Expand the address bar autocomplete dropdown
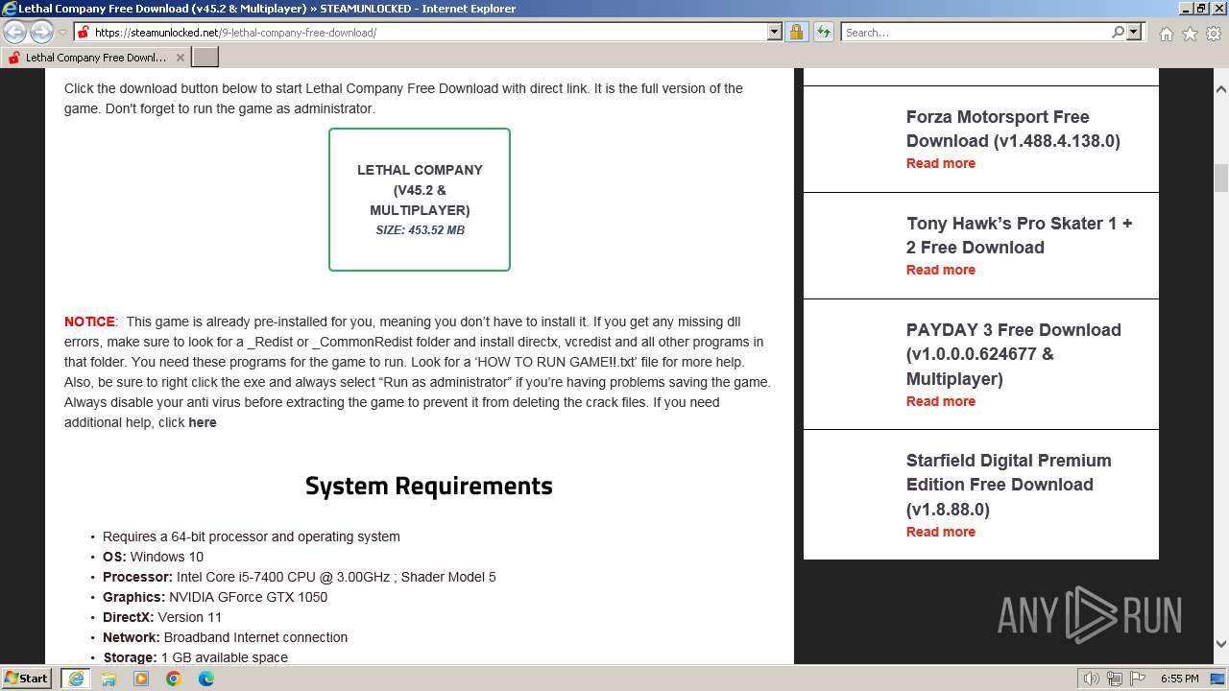Image resolution: width=1229 pixels, height=691 pixels. click(x=775, y=32)
